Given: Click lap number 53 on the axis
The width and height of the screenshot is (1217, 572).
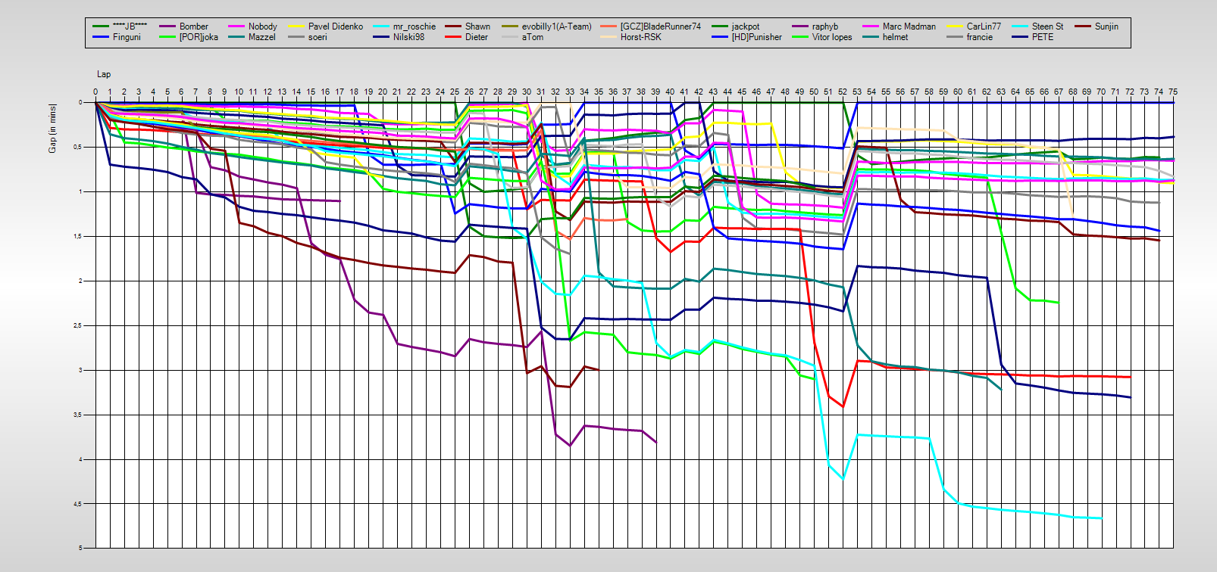Looking at the screenshot, I should [x=857, y=92].
